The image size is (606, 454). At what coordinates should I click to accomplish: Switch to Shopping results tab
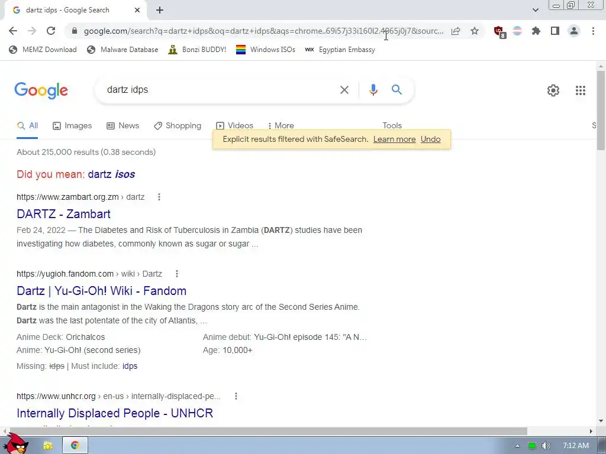coord(178,126)
